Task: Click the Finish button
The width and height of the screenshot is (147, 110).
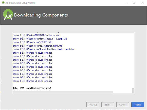Action: [x=138, y=105]
